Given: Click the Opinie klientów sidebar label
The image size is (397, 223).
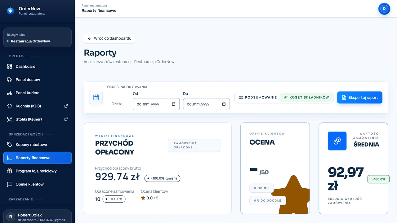Looking at the screenshot, I should coord(30,184).
